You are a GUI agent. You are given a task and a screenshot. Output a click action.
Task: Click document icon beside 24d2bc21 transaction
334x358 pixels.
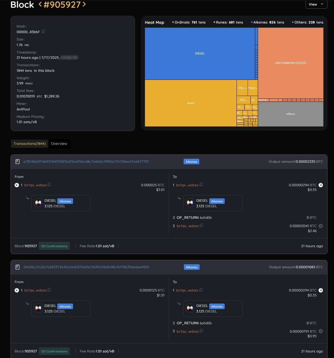click(17, 267)
